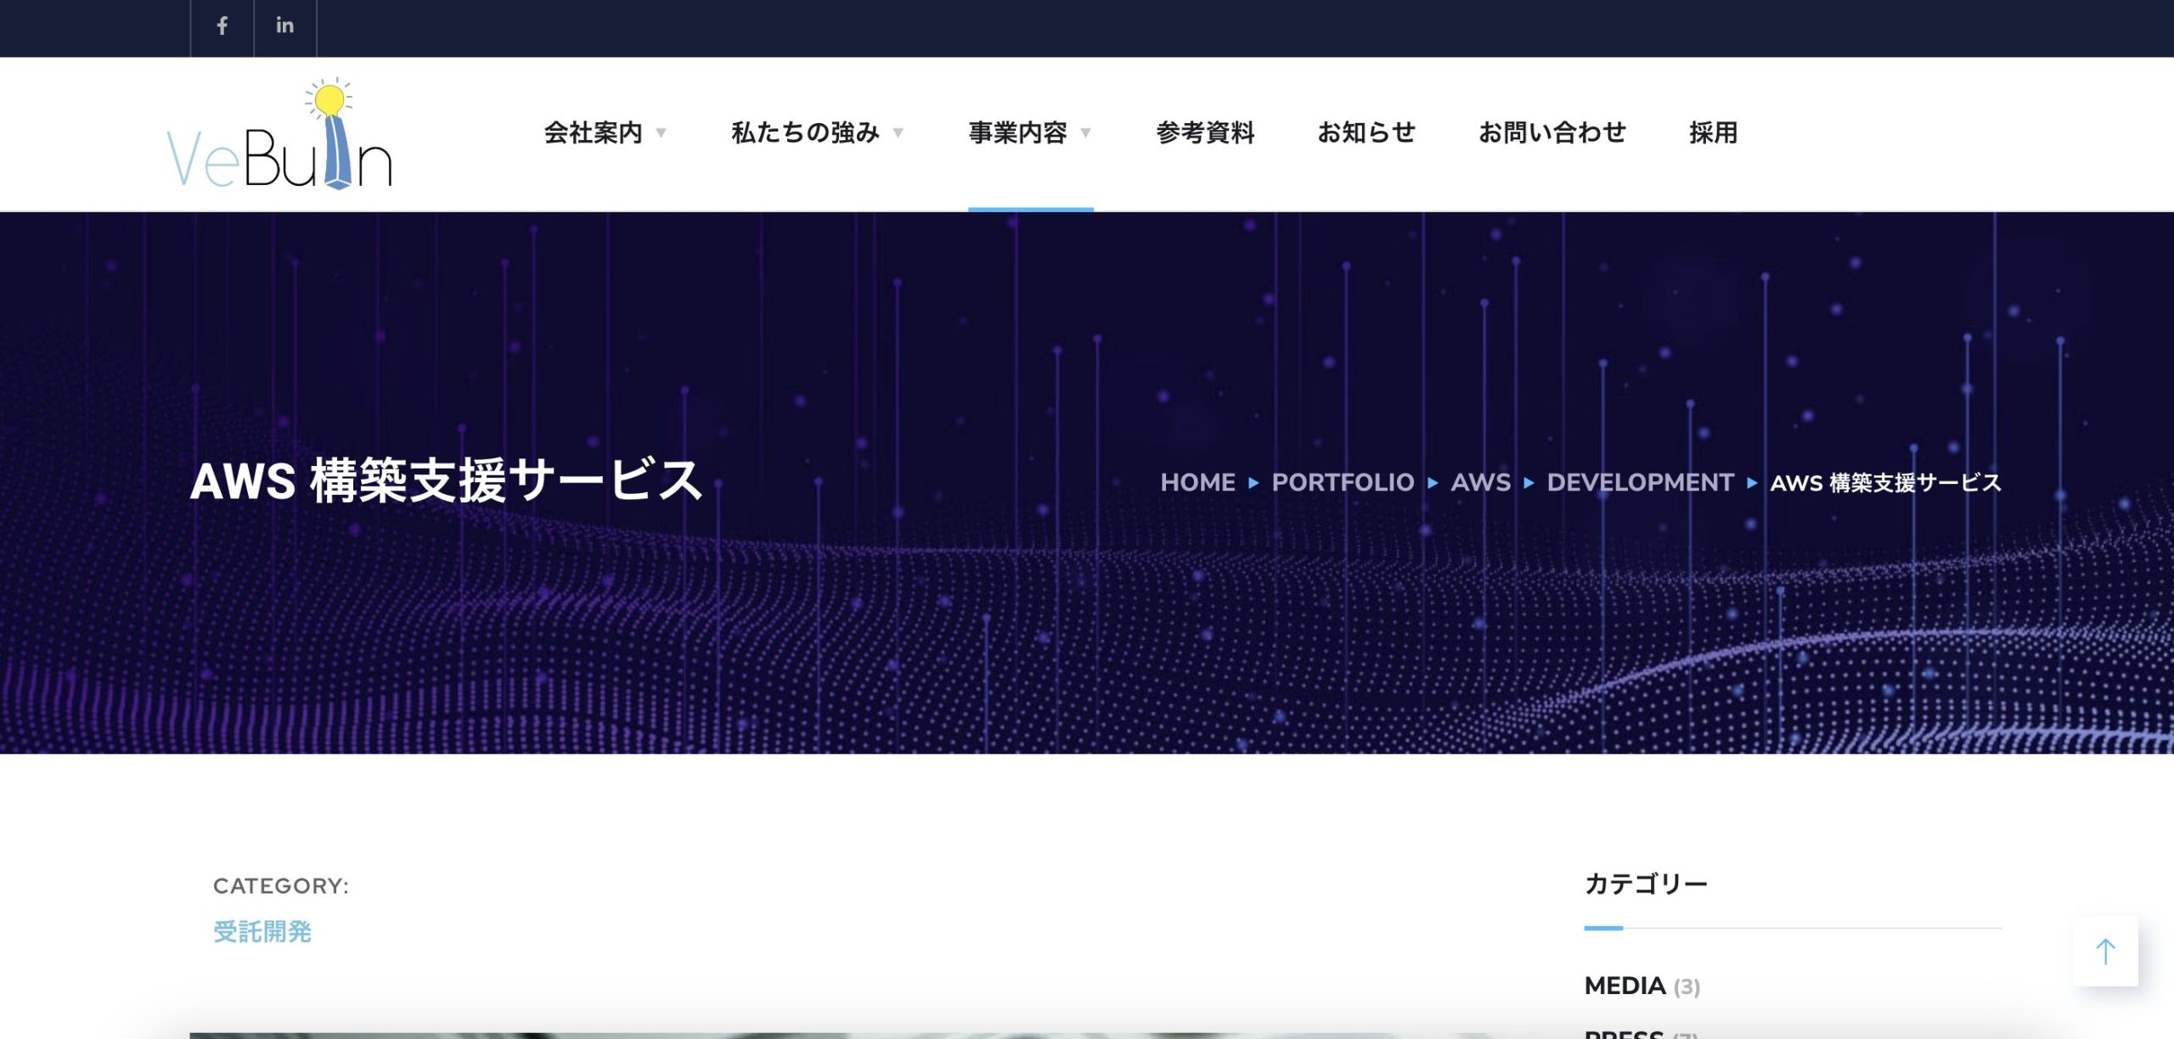The image size is (2174, 1039).
Task: Open the 事業内容 menu item
Action: coord(1018,132)
